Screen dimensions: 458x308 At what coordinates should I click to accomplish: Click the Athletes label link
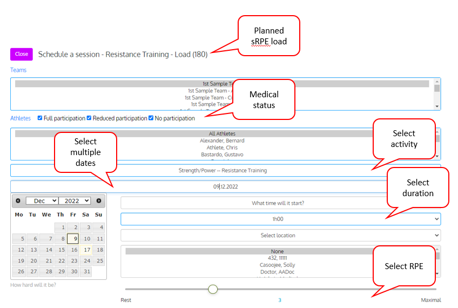[x=21, y=118]
